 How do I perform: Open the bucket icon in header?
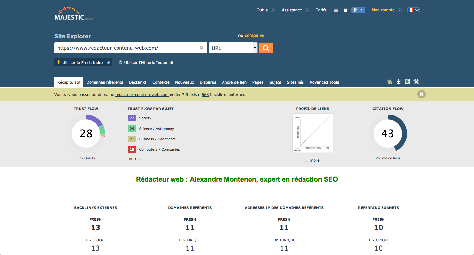click(345, 10)
